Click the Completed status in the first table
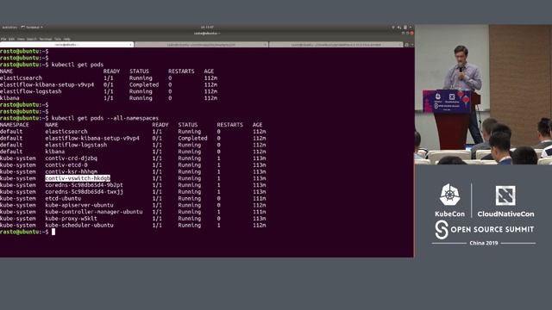The width and height of the screenshot is (552, 310). [144, 84]
